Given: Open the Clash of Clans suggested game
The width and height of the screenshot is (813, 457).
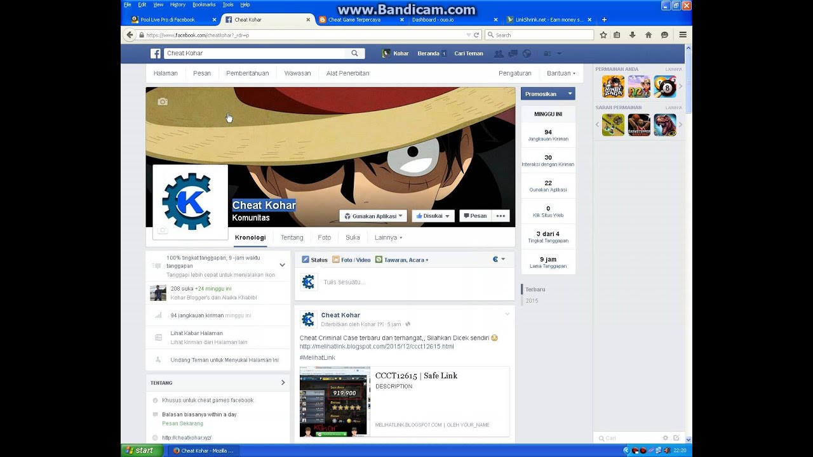Looking at the screenshot, I should point(613,125).
